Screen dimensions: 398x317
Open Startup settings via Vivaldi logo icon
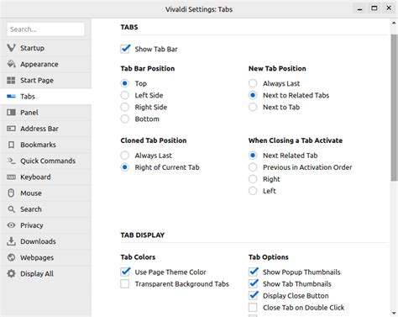[11, 48]
